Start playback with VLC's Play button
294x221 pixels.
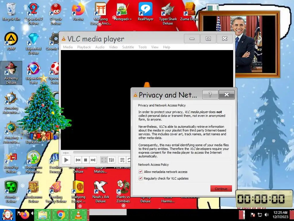point(66,160)
